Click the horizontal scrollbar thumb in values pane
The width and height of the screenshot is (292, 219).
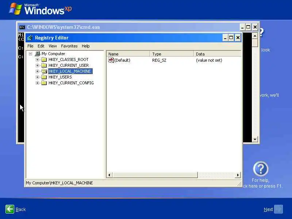pyautogui.click(x=155, y=175)
